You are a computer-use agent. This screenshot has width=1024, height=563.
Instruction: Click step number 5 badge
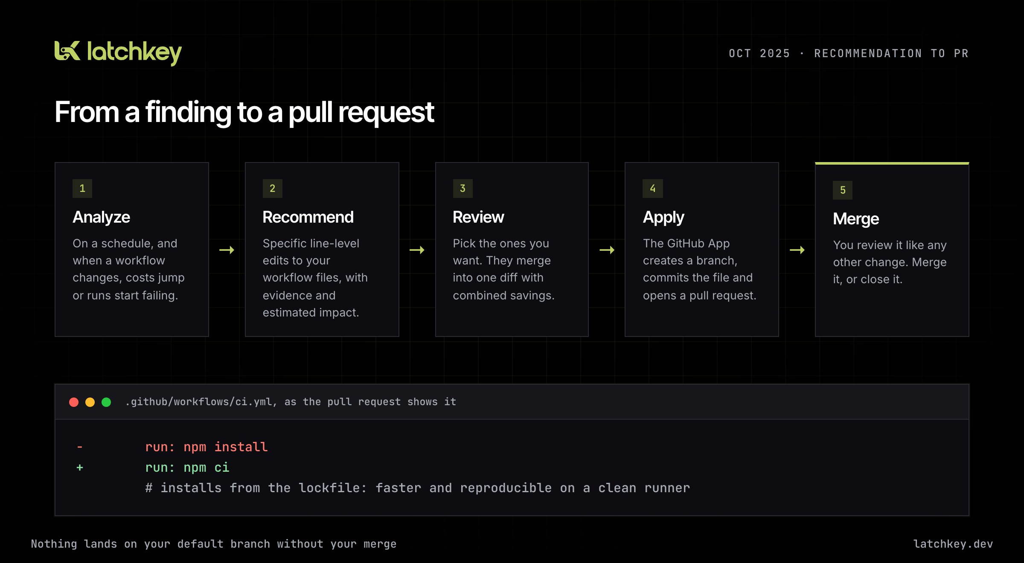point(843,190)
